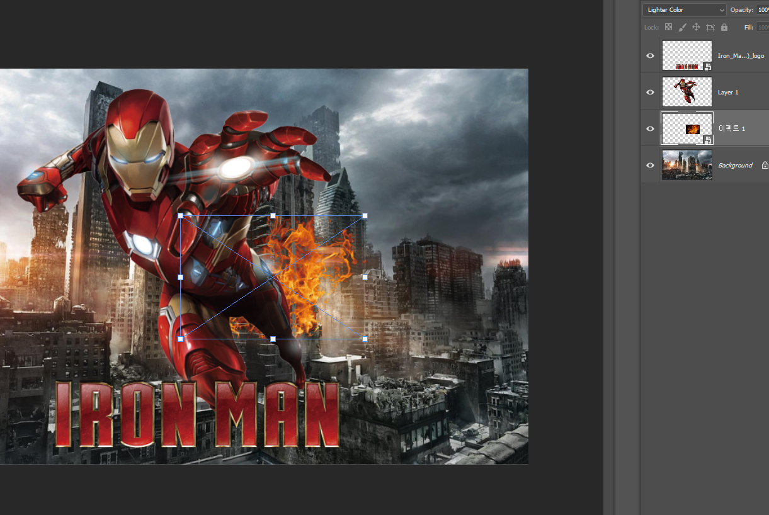Viewport: 769px width, 515px height.
Task: Open the Lighter Color blend mode dropdown
Action: (x=685, y=10)
